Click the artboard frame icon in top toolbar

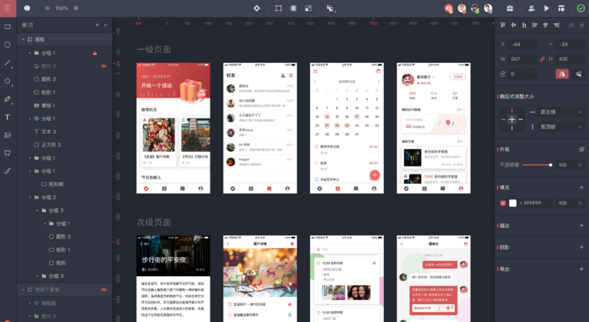point(278,8)
